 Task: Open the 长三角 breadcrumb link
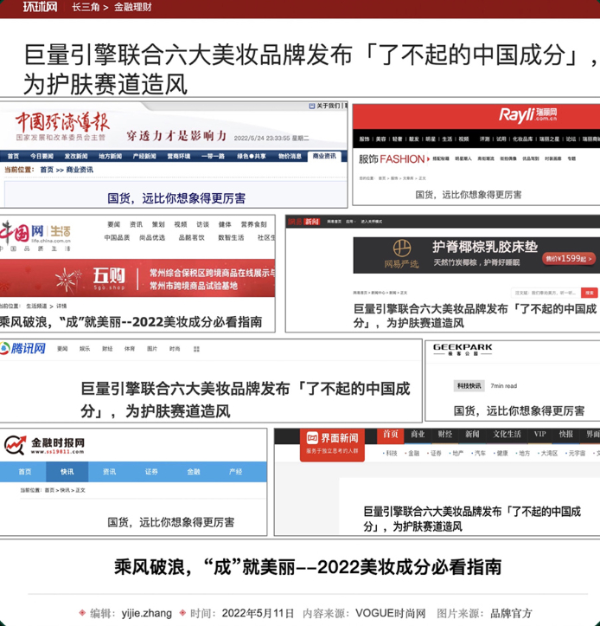[x=86, y=7]
